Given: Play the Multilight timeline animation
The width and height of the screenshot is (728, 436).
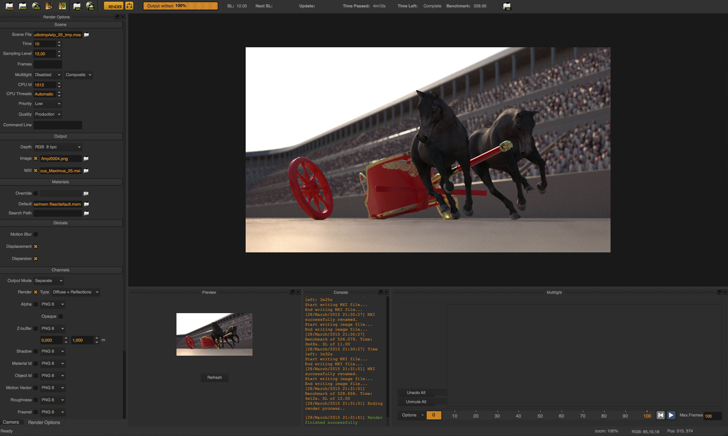Looking at the screenshot, I should click(x=671, y=415).
